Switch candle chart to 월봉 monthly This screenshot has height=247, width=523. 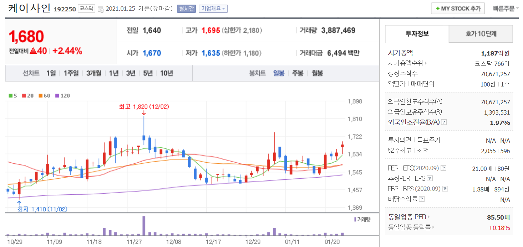[x=317, y=73]
